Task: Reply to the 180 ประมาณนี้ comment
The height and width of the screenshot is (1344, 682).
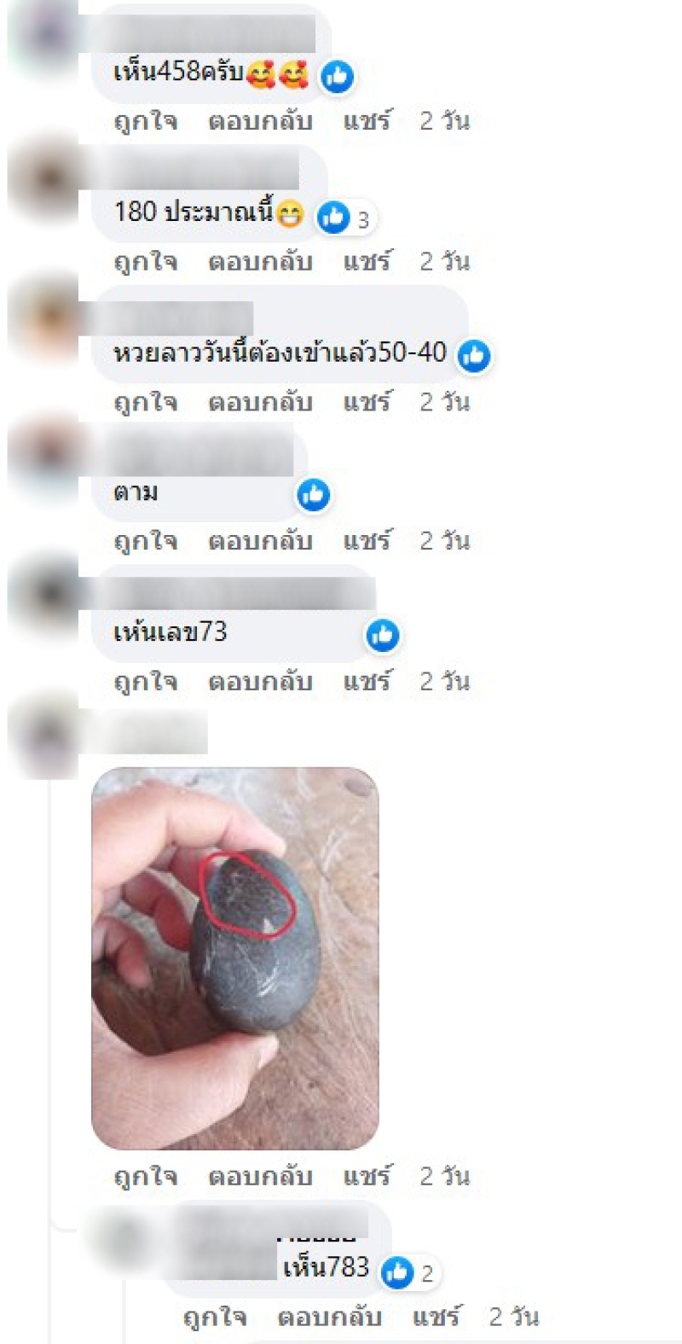Action: pos(260,261)
